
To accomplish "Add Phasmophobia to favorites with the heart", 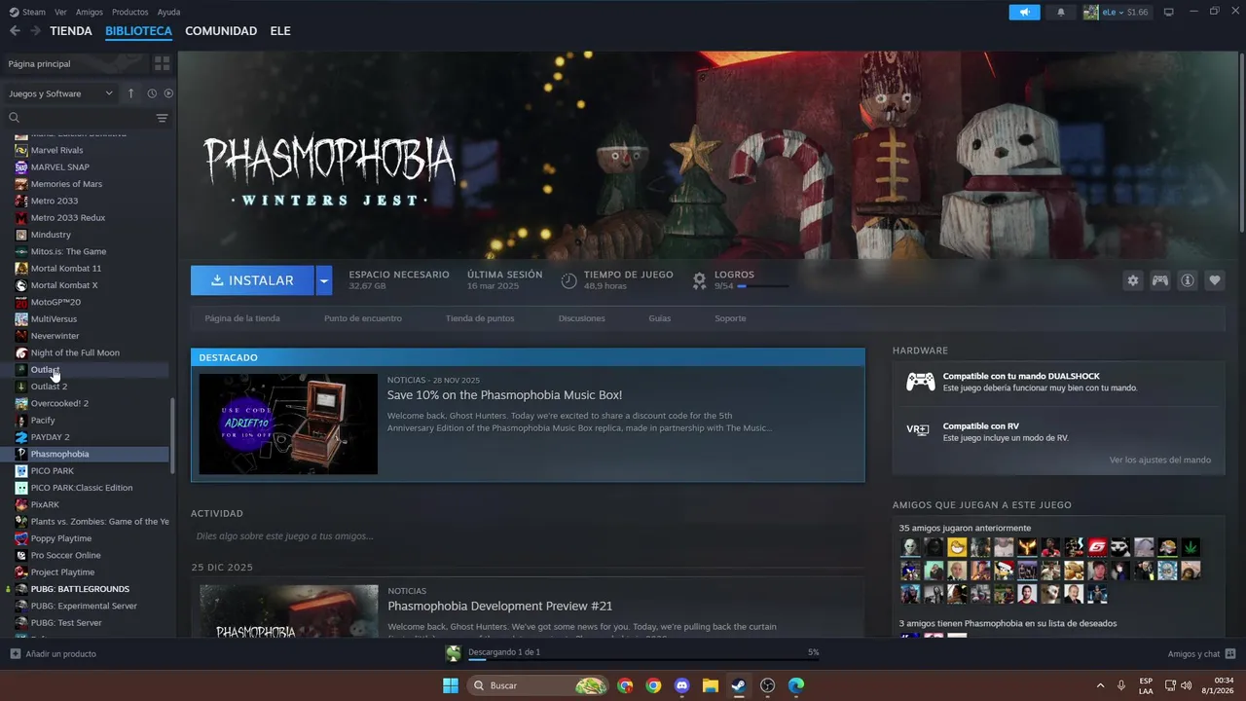I will coord(1215,280).
